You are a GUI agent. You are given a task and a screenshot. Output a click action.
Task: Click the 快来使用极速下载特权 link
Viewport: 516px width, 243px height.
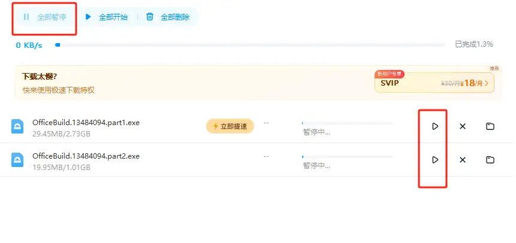59,90
